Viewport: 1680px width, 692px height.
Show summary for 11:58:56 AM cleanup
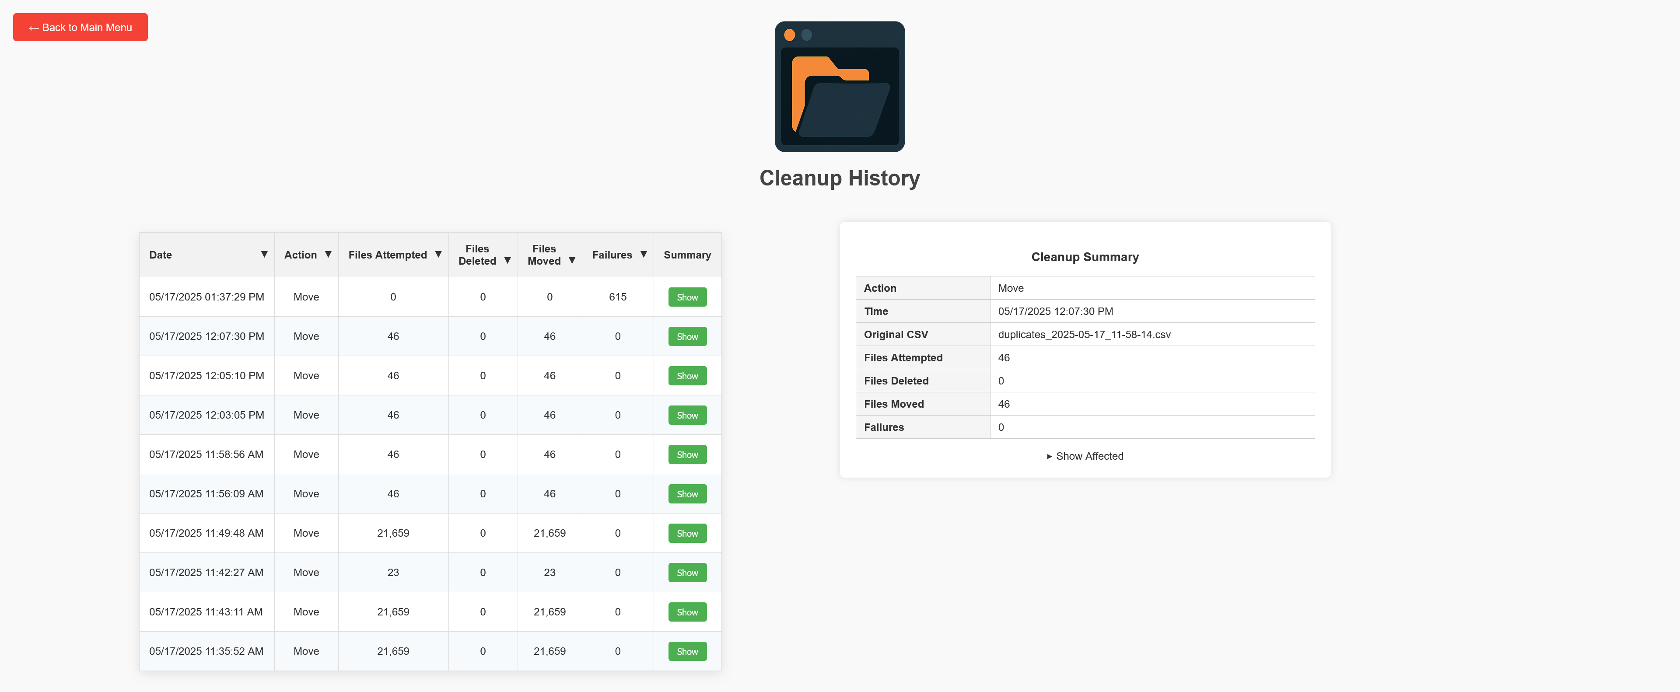687,454
